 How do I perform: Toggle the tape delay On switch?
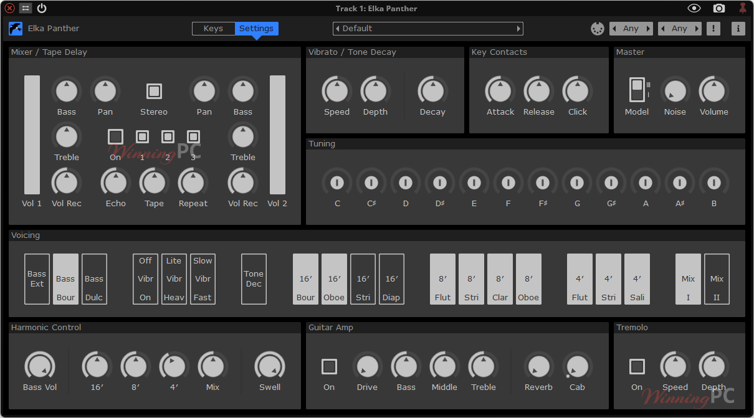[115, 136]
